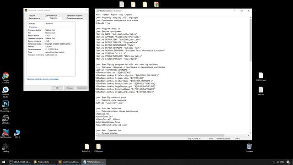Select the info.txt file icon on the desktop
293x165 pixels.
click(x=260, y=91)
